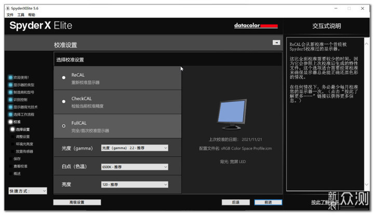
Task: Click the white step marker for 校准
Action: (10, 122)
